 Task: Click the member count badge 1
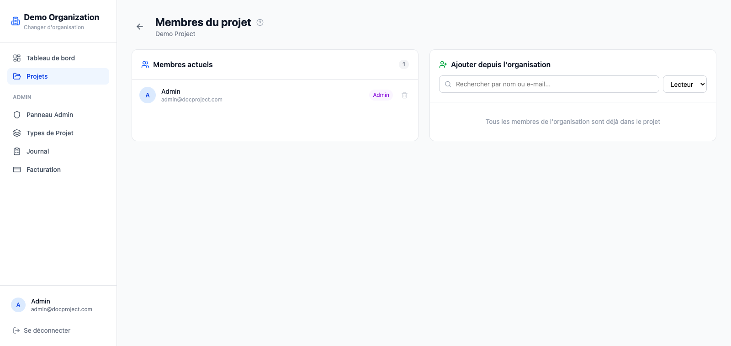click(404, 64)
